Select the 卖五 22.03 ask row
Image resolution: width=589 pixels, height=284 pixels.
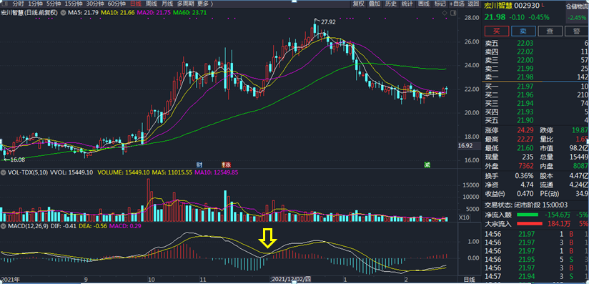536,43
